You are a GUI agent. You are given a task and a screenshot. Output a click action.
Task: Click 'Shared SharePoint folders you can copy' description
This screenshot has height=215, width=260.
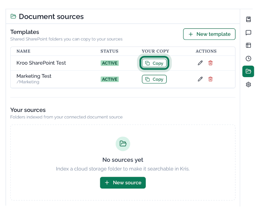(x=66, y=39)
